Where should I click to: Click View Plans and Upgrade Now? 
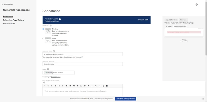(125, 99)
